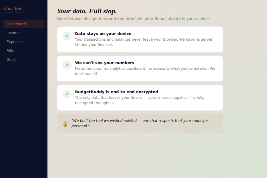
Task: Click the description about transactions never leaving your browser
Action: tap(144, 42)
